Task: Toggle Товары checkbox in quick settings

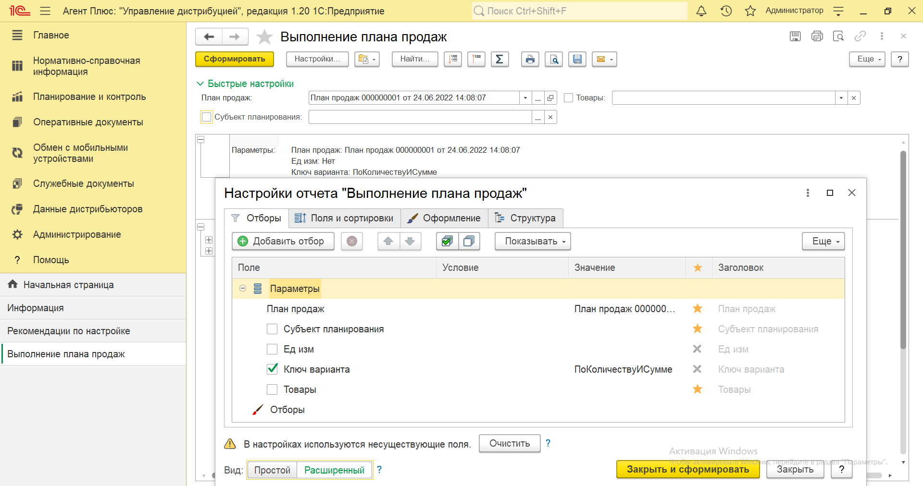Action: [568, 97]
